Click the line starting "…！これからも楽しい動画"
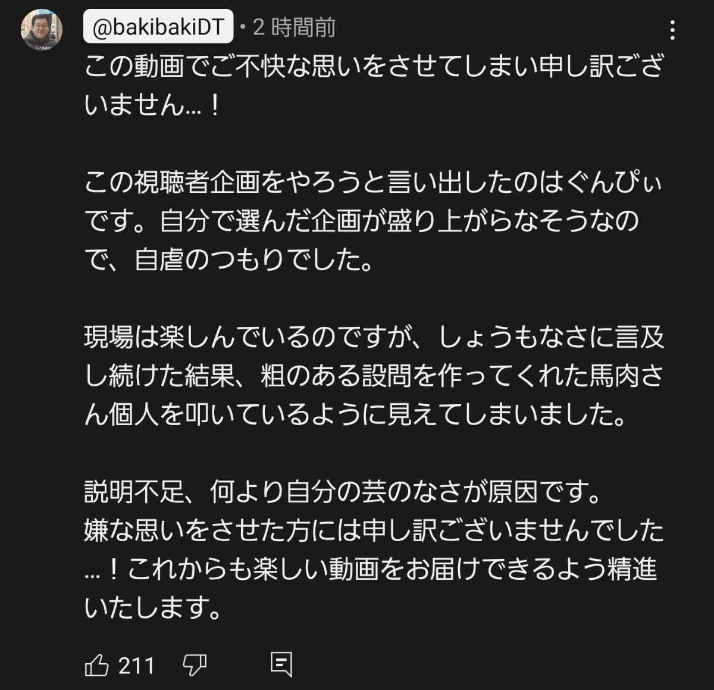 point(370,569)
